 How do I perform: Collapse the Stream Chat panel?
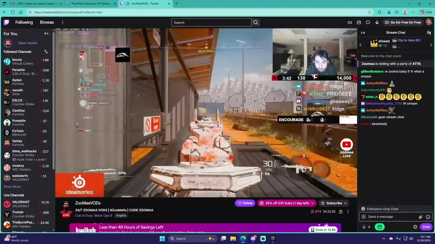pos(363,33)
